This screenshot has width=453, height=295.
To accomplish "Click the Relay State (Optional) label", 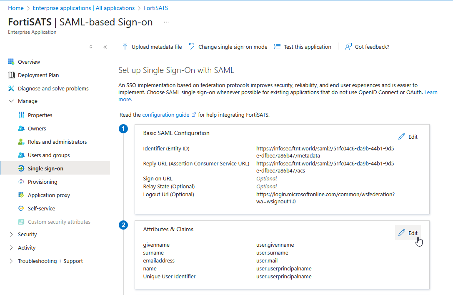I will [x=169, y=186].
